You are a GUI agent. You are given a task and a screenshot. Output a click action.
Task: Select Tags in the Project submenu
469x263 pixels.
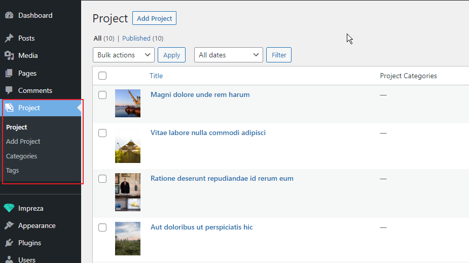[13, 171]
